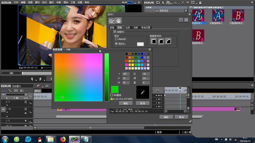
Task: Mute audio speaker on track 1 VA
Action: pyautogui.click(x=25, y=113)
